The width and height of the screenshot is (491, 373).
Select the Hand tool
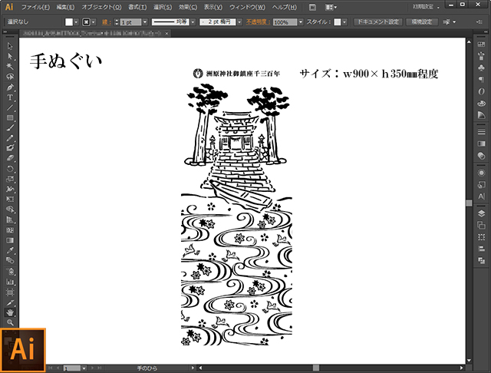(x=10, y=312)
